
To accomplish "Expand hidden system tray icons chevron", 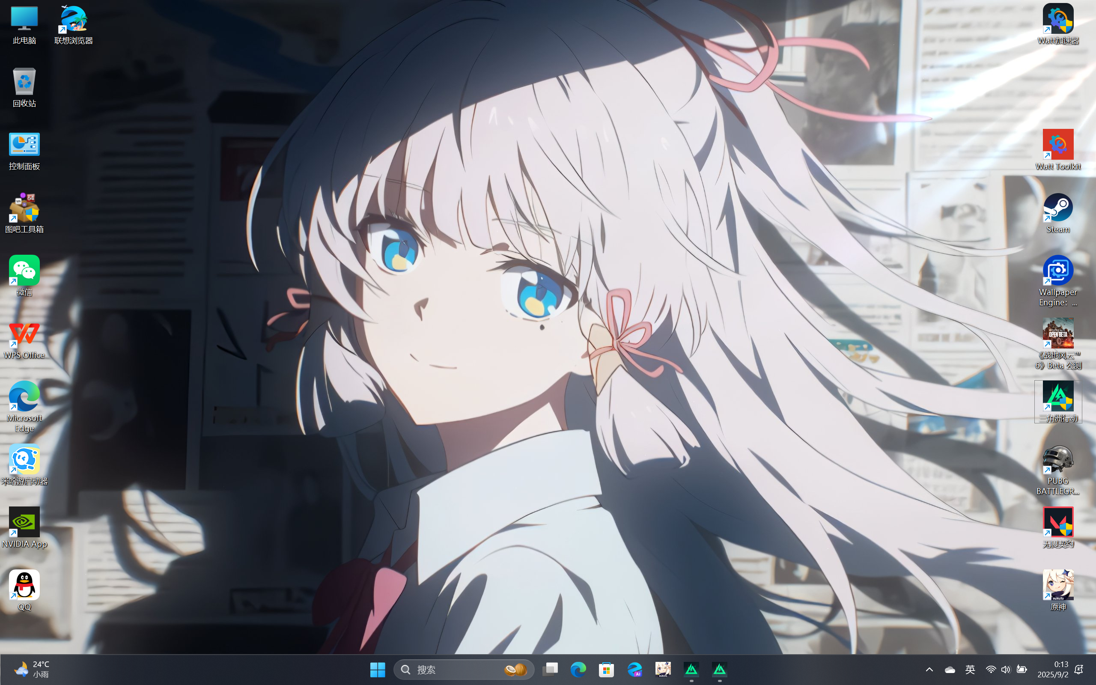I will (x=929, y=670).
